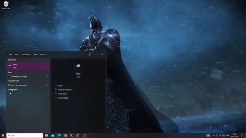Open Microsoft Edge from the taskbar
The height and width of the screenshot is (138, 246).
coord(59,135)
